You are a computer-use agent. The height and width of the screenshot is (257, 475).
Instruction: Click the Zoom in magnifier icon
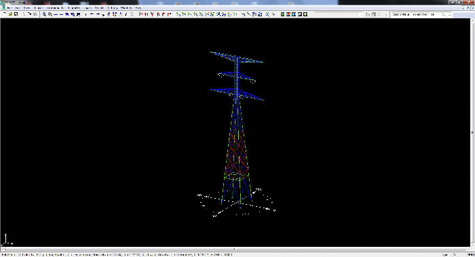click(44, 14)
